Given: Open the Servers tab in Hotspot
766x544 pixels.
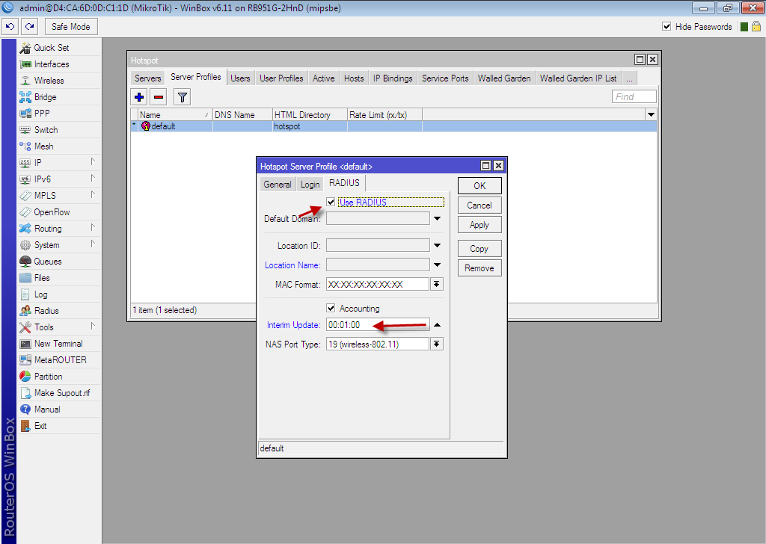Looking at the screenshot, I should (x=147, y=78).
